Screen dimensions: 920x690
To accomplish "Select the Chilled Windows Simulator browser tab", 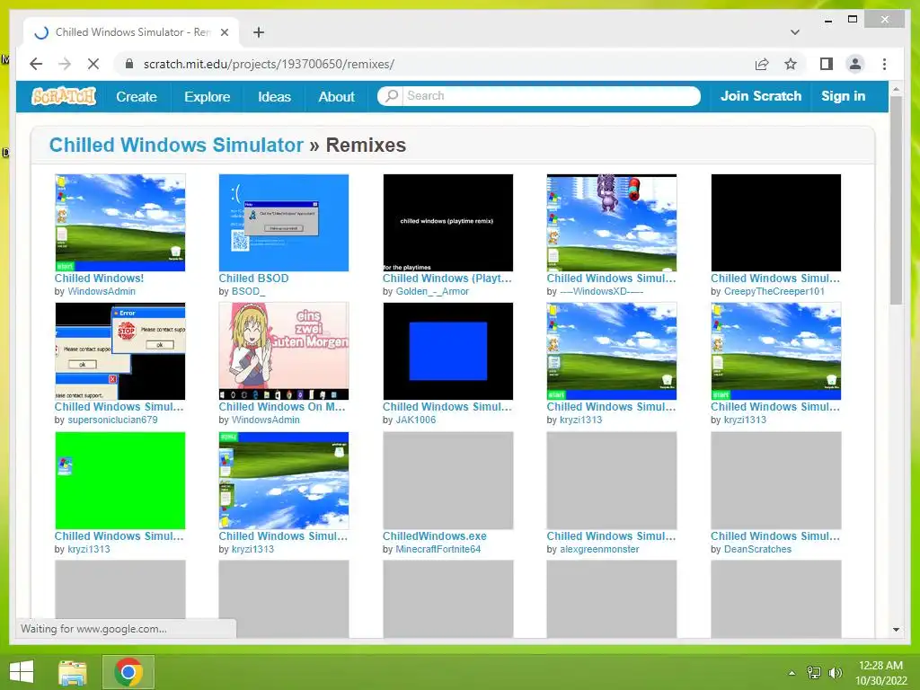I will pos(132,32).
